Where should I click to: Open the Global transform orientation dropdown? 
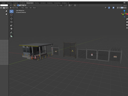coord(61,5)
